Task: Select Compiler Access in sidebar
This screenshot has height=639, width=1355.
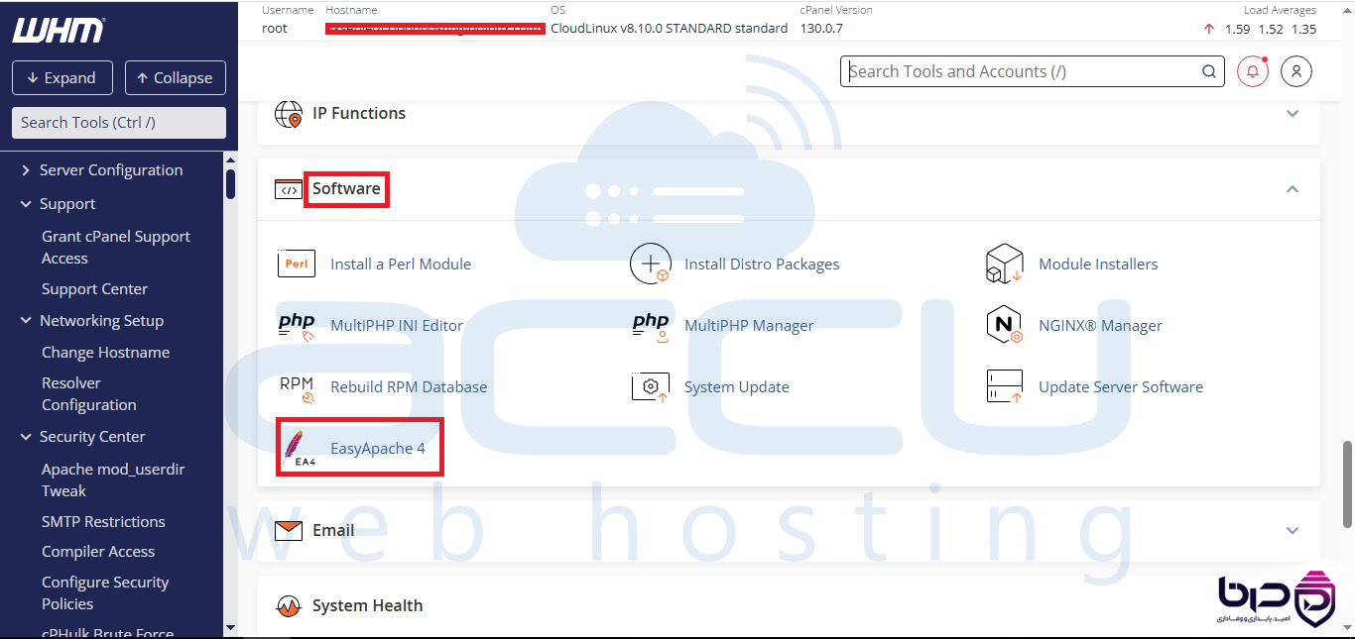Action: [x=98, y=552]
